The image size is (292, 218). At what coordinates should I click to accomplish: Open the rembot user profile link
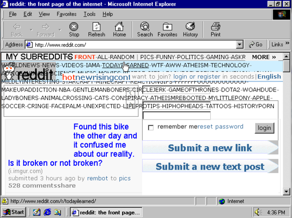click(x=97, y=178)
